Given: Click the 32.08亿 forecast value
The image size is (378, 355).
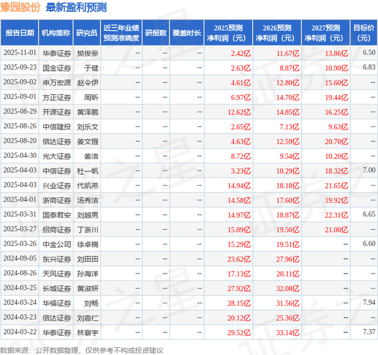Looking at the screenshot, I should pyautogui.click(x=288, y=288).
